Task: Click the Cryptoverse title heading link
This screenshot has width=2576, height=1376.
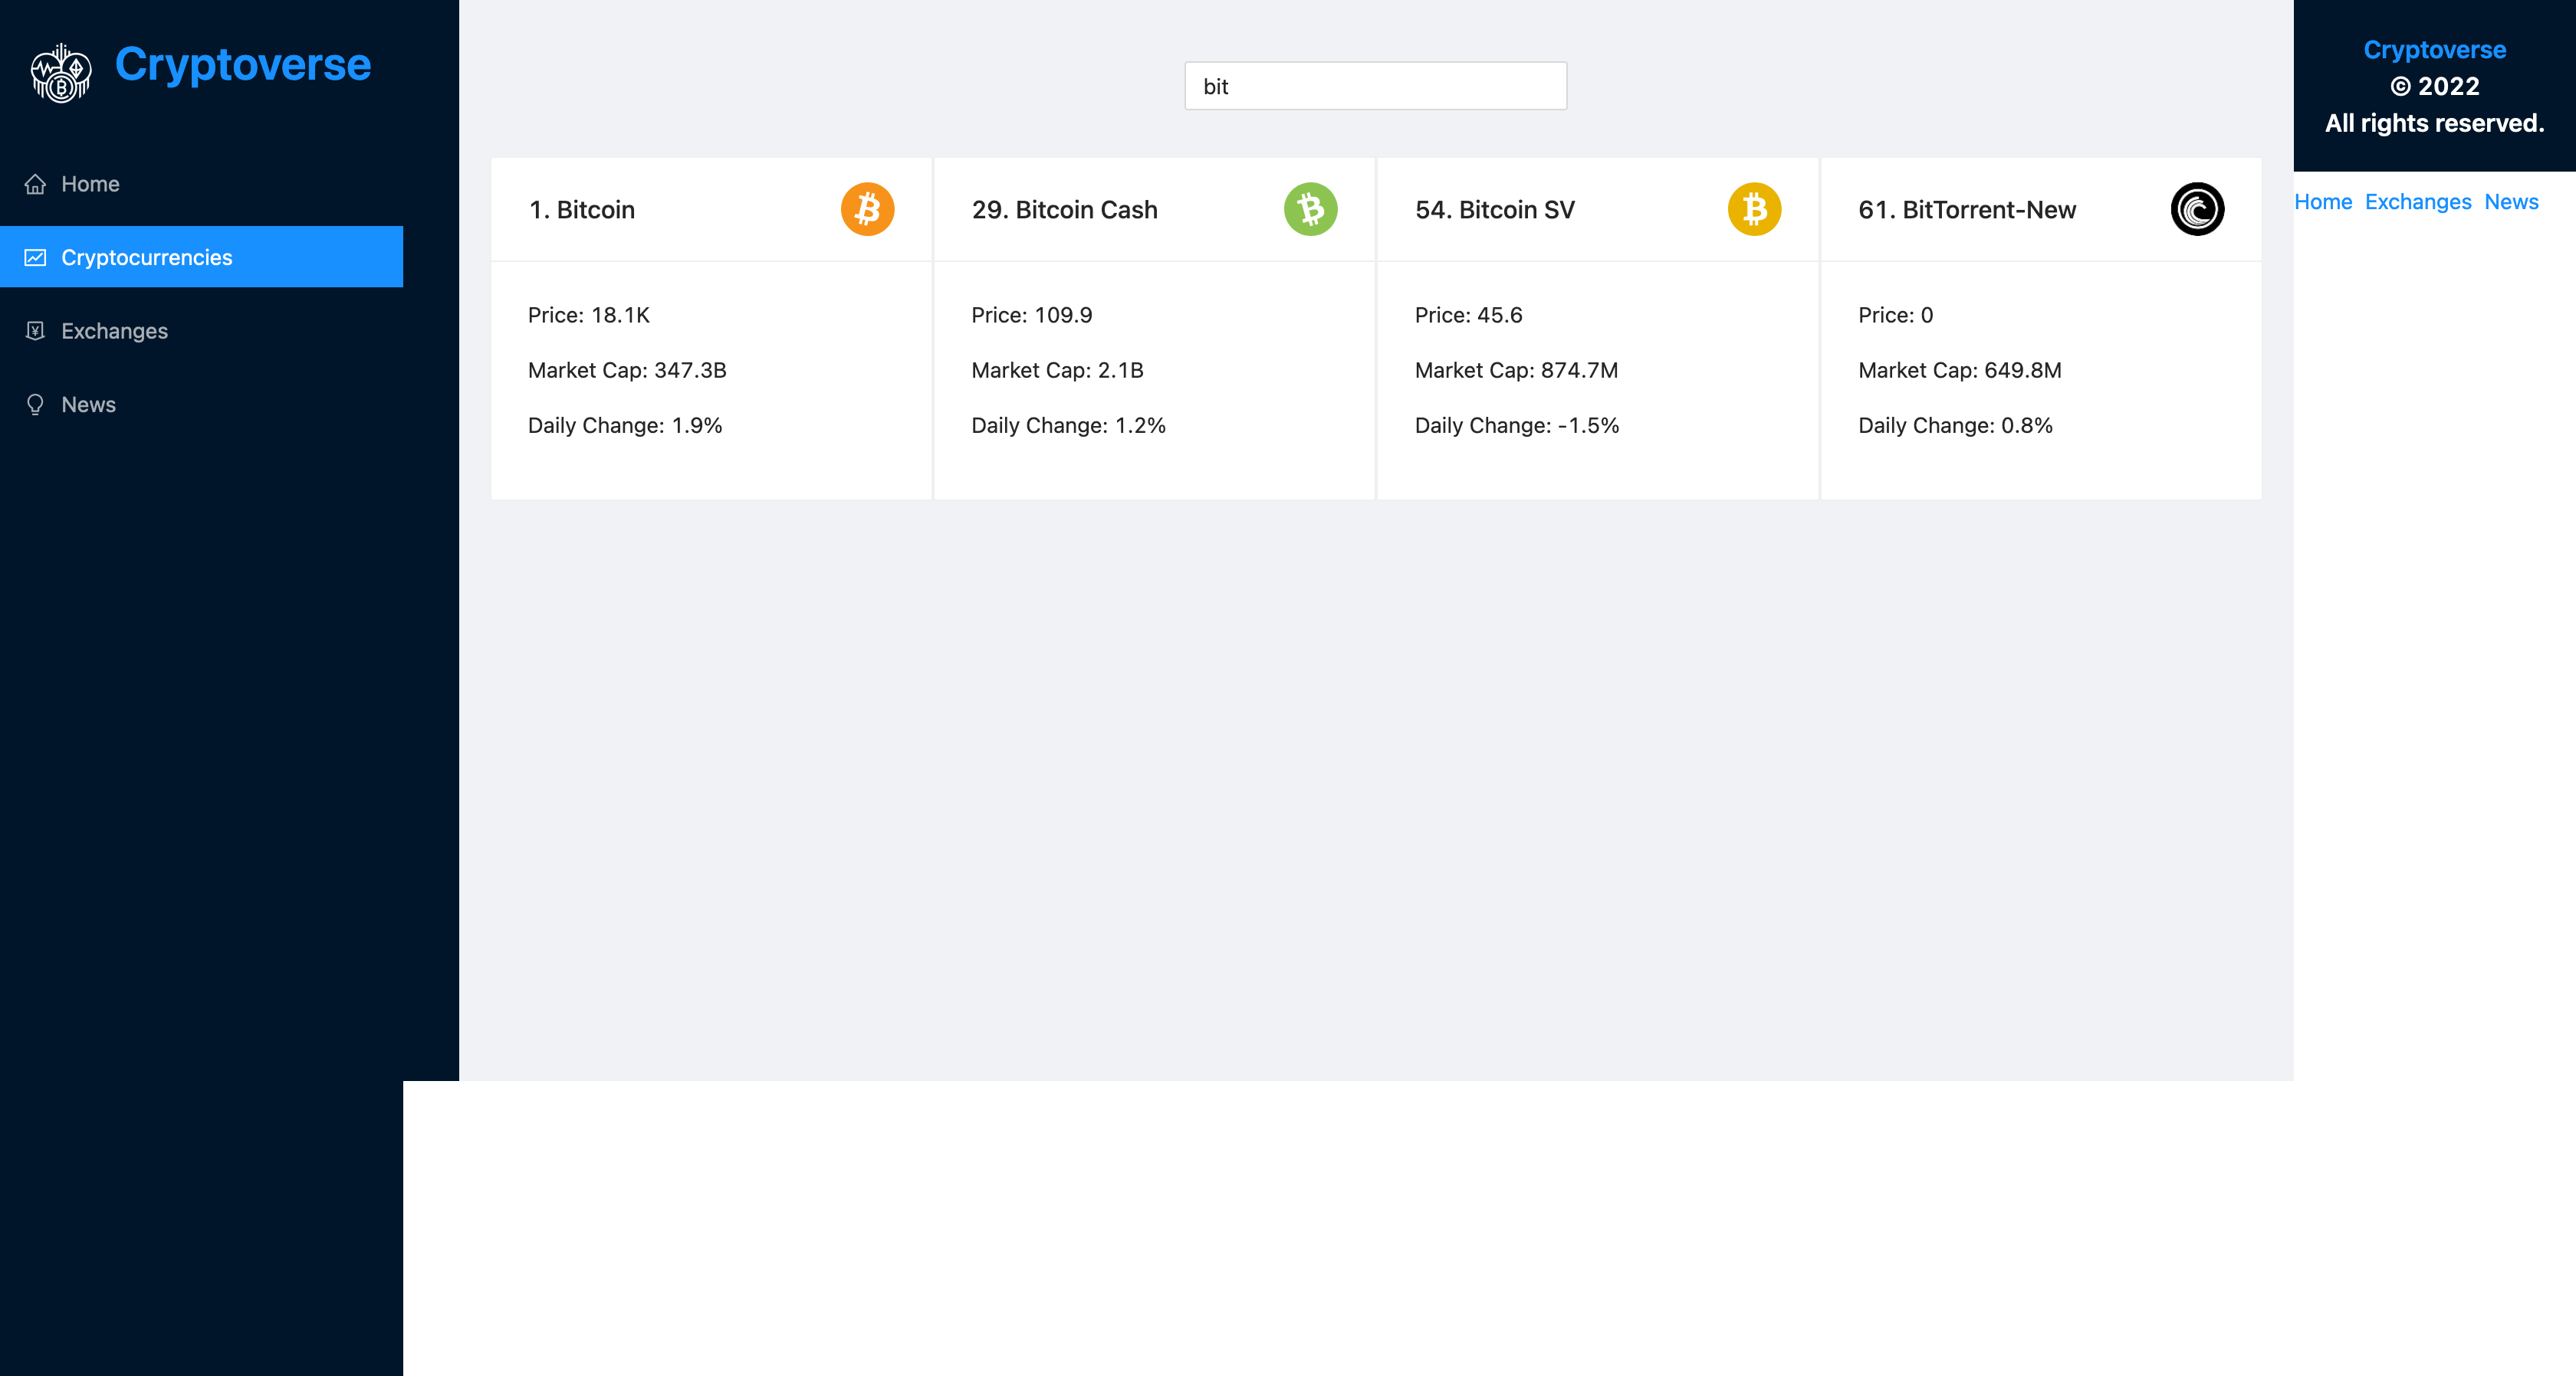Action: coord(242,65)
